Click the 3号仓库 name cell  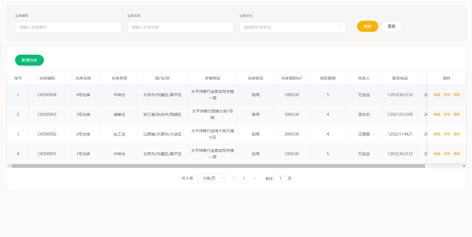pyautogui.click(x=83, y=114)
